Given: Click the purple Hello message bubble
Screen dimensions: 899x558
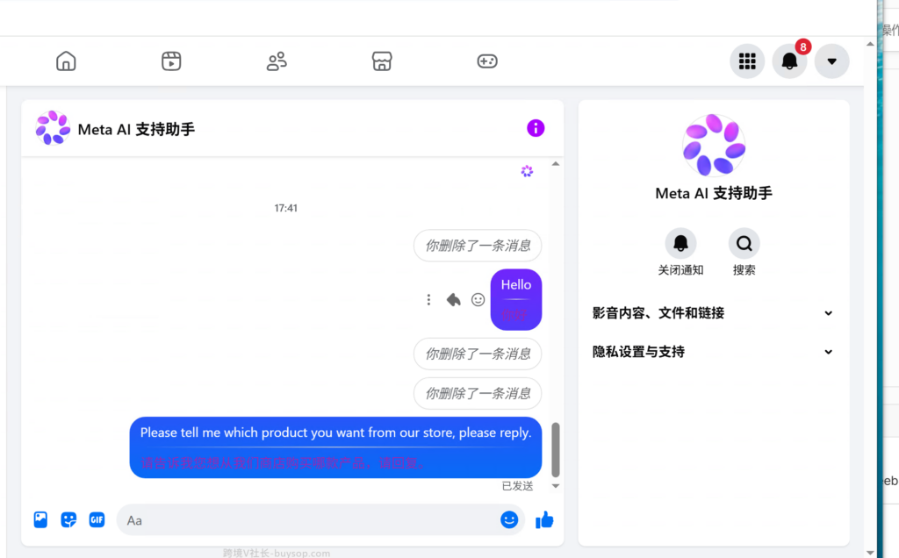Looking at the screenshot, I should point(516,300).
